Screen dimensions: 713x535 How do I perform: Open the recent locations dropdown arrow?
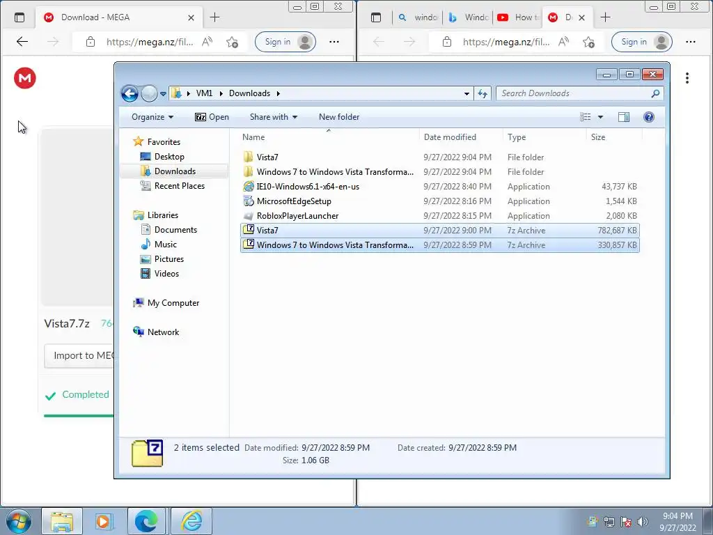coord(163,94)
